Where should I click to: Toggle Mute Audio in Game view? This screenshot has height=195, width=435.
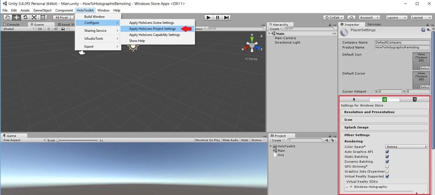point(230,140)
